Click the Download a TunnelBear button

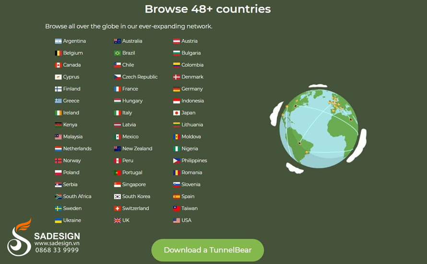208,250
